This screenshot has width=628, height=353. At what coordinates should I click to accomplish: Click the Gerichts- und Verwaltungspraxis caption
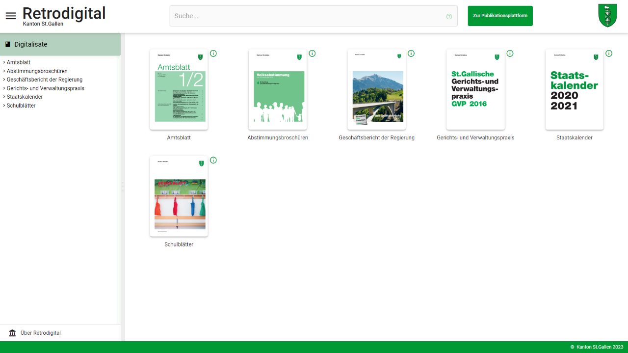pyautogui.click(x=475, y=138)
